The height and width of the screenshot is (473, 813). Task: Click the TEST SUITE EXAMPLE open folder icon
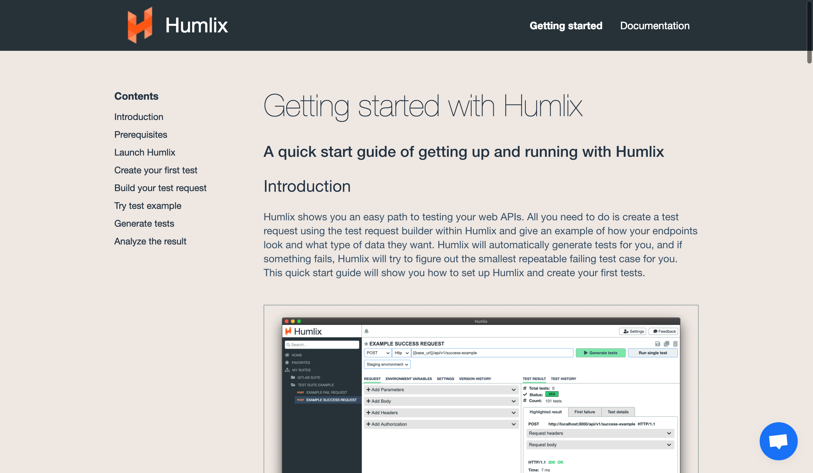pos(293,385)
